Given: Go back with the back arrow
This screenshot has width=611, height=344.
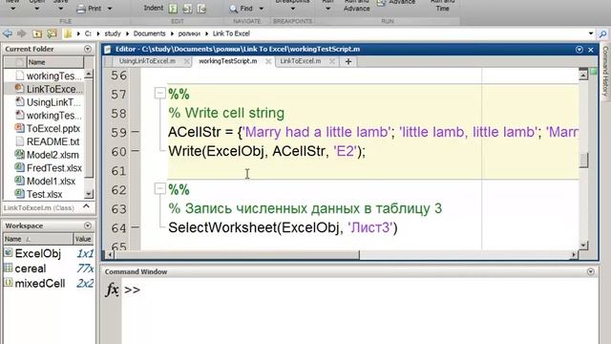Looking at the screenshot, I should click(8, 34).
